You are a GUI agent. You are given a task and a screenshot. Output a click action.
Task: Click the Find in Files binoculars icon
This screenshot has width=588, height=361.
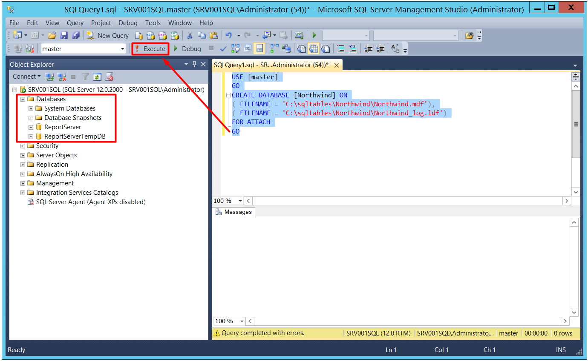pyautogui.click(x=469, y=36)
